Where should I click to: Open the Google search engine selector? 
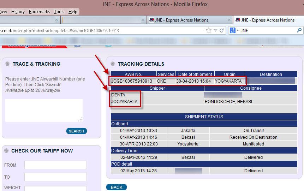pyautogui.click(x=234, y=30)
